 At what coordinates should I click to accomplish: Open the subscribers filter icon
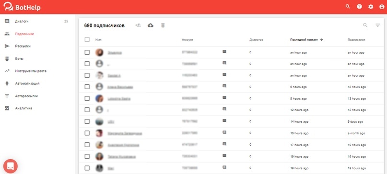[x=377, y=25]
